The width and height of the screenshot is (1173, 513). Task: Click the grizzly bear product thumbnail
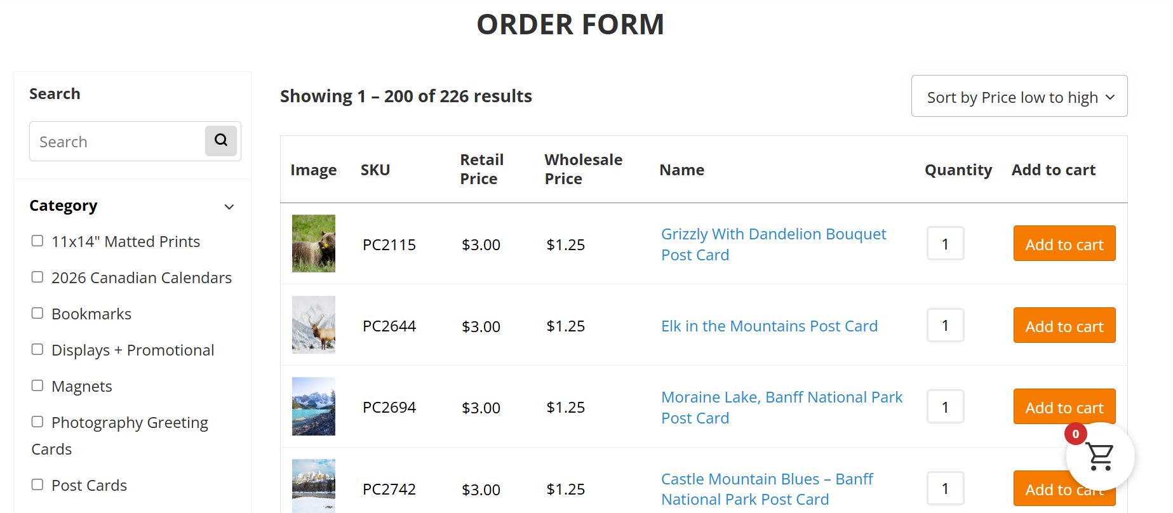point(313,243)
